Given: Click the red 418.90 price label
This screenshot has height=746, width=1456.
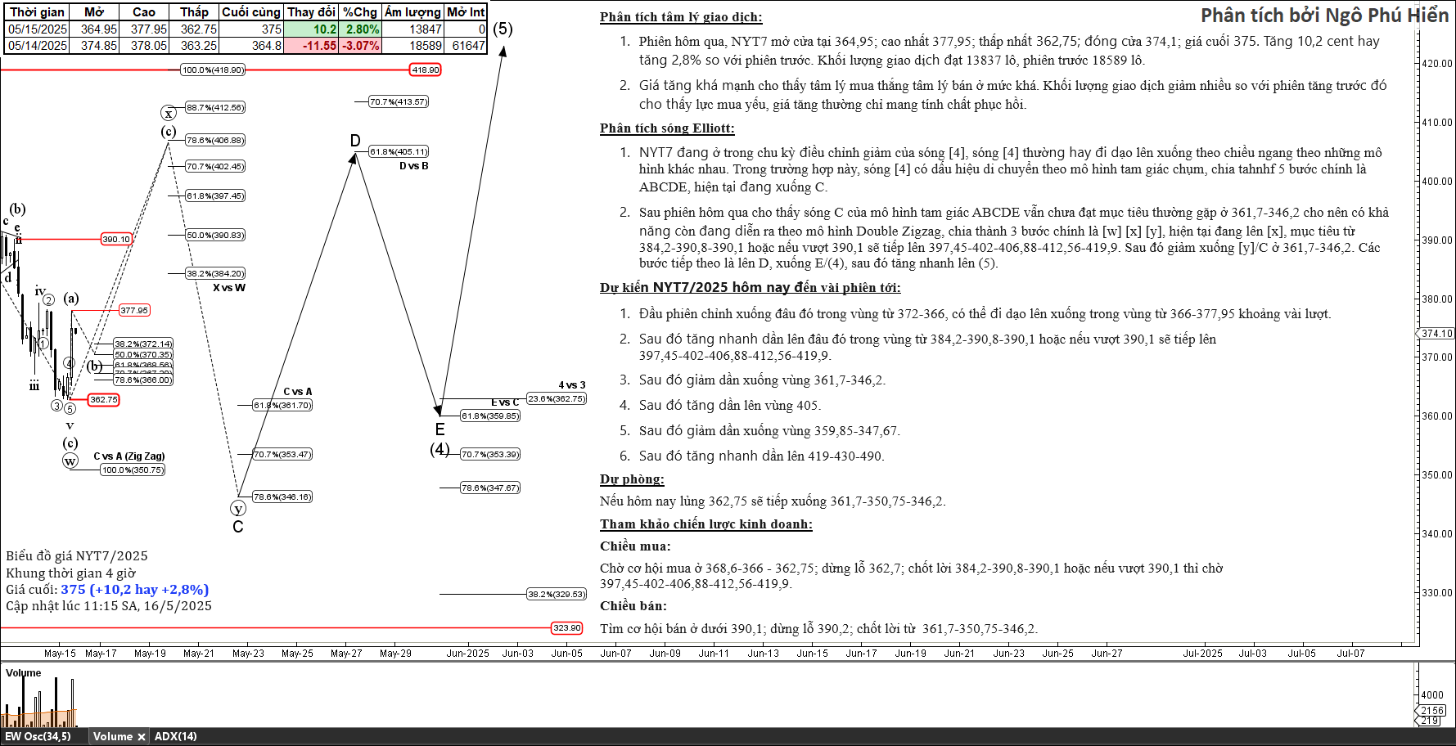Looking at the screenshot, I should point(425,70).
